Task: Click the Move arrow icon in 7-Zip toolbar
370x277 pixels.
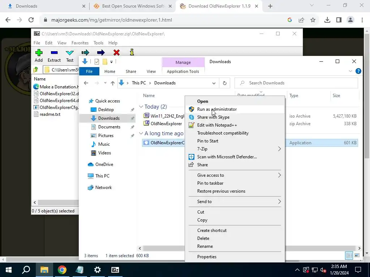Action: pos(101,52)
